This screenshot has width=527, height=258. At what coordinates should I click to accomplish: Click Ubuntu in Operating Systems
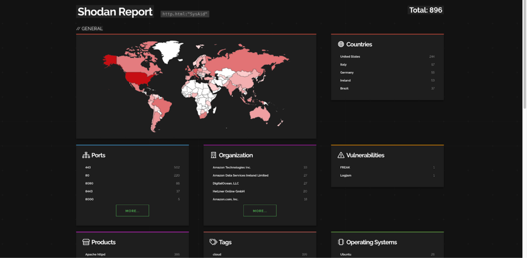(345, 254)
